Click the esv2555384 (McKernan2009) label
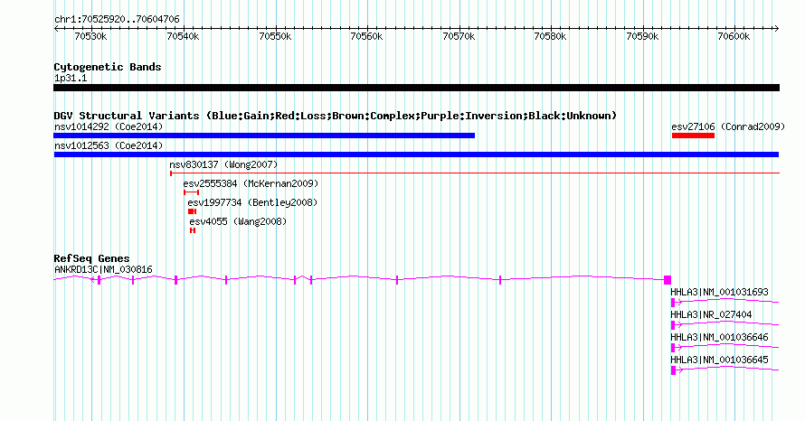The image size is (805, 421). [251, 183]
